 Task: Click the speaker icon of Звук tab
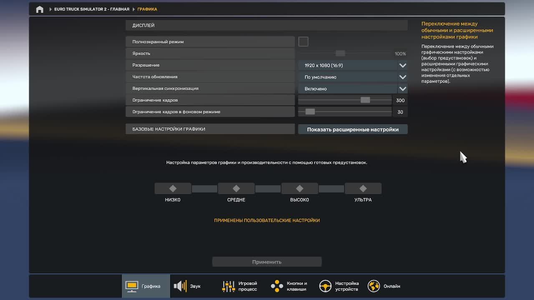pos(180,286)
